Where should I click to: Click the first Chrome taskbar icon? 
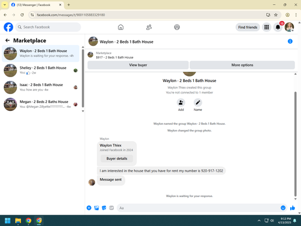(28, 221)
